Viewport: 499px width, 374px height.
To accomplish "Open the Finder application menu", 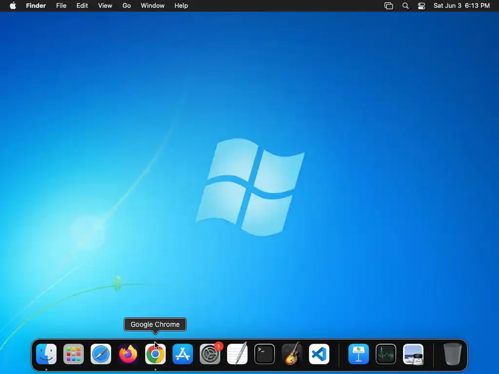I will (x=36, y=6).
